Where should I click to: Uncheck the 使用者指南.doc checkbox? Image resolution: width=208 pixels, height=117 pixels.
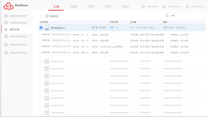point(41,28)
